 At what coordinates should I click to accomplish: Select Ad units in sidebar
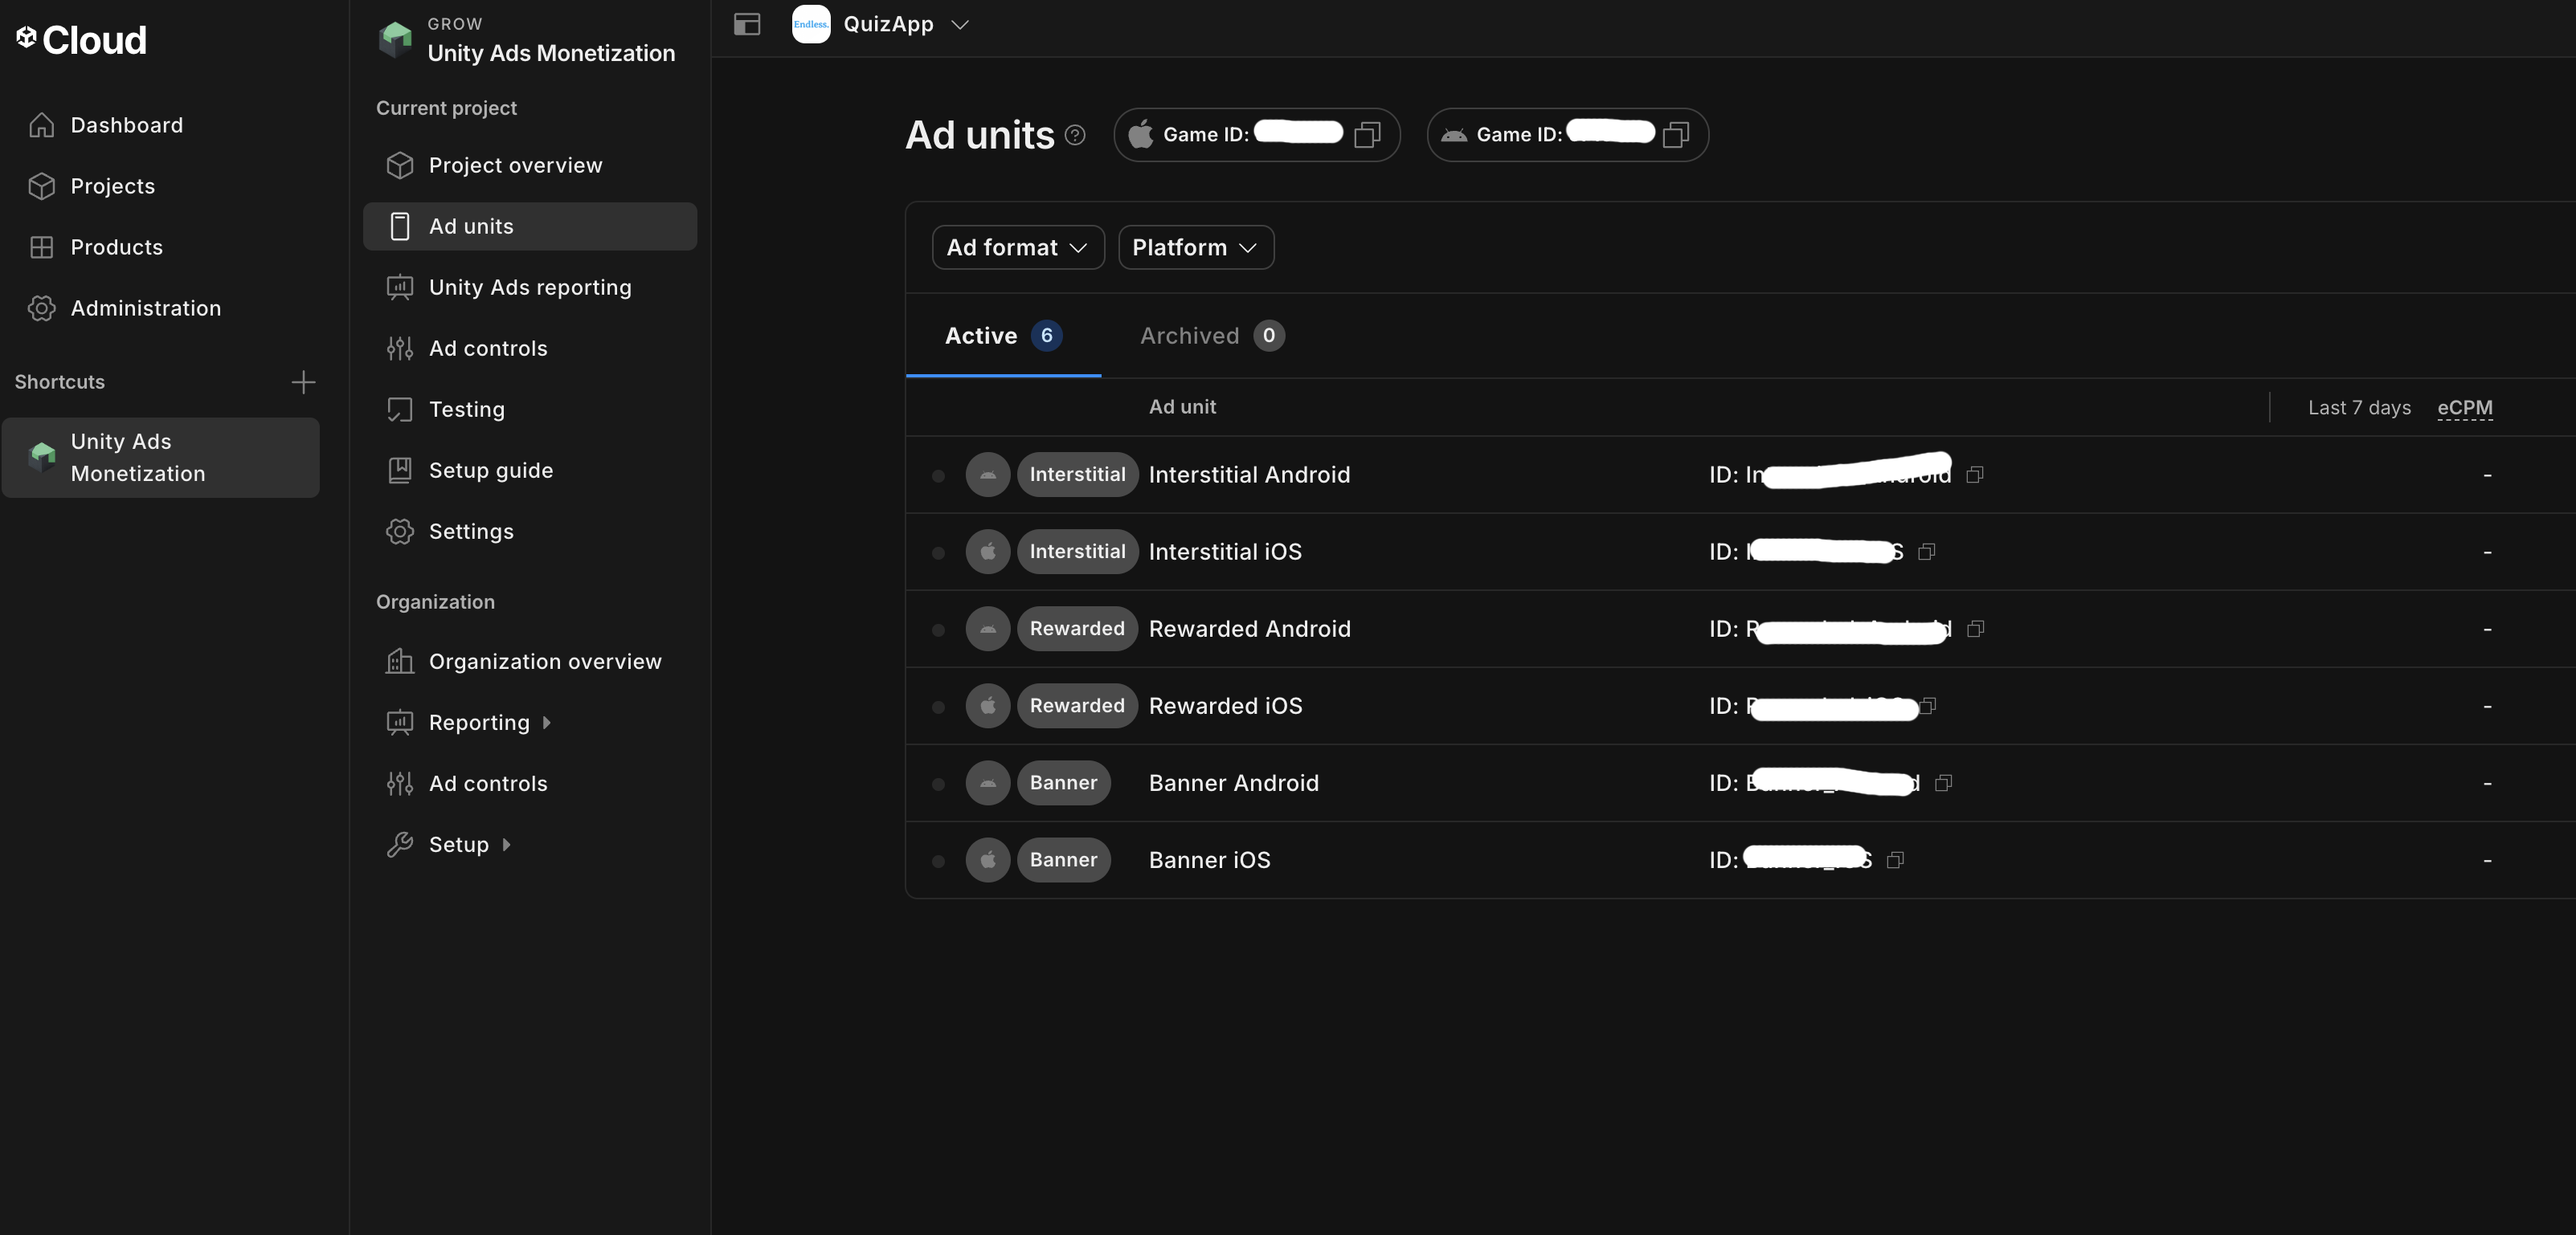pos(530,226)
